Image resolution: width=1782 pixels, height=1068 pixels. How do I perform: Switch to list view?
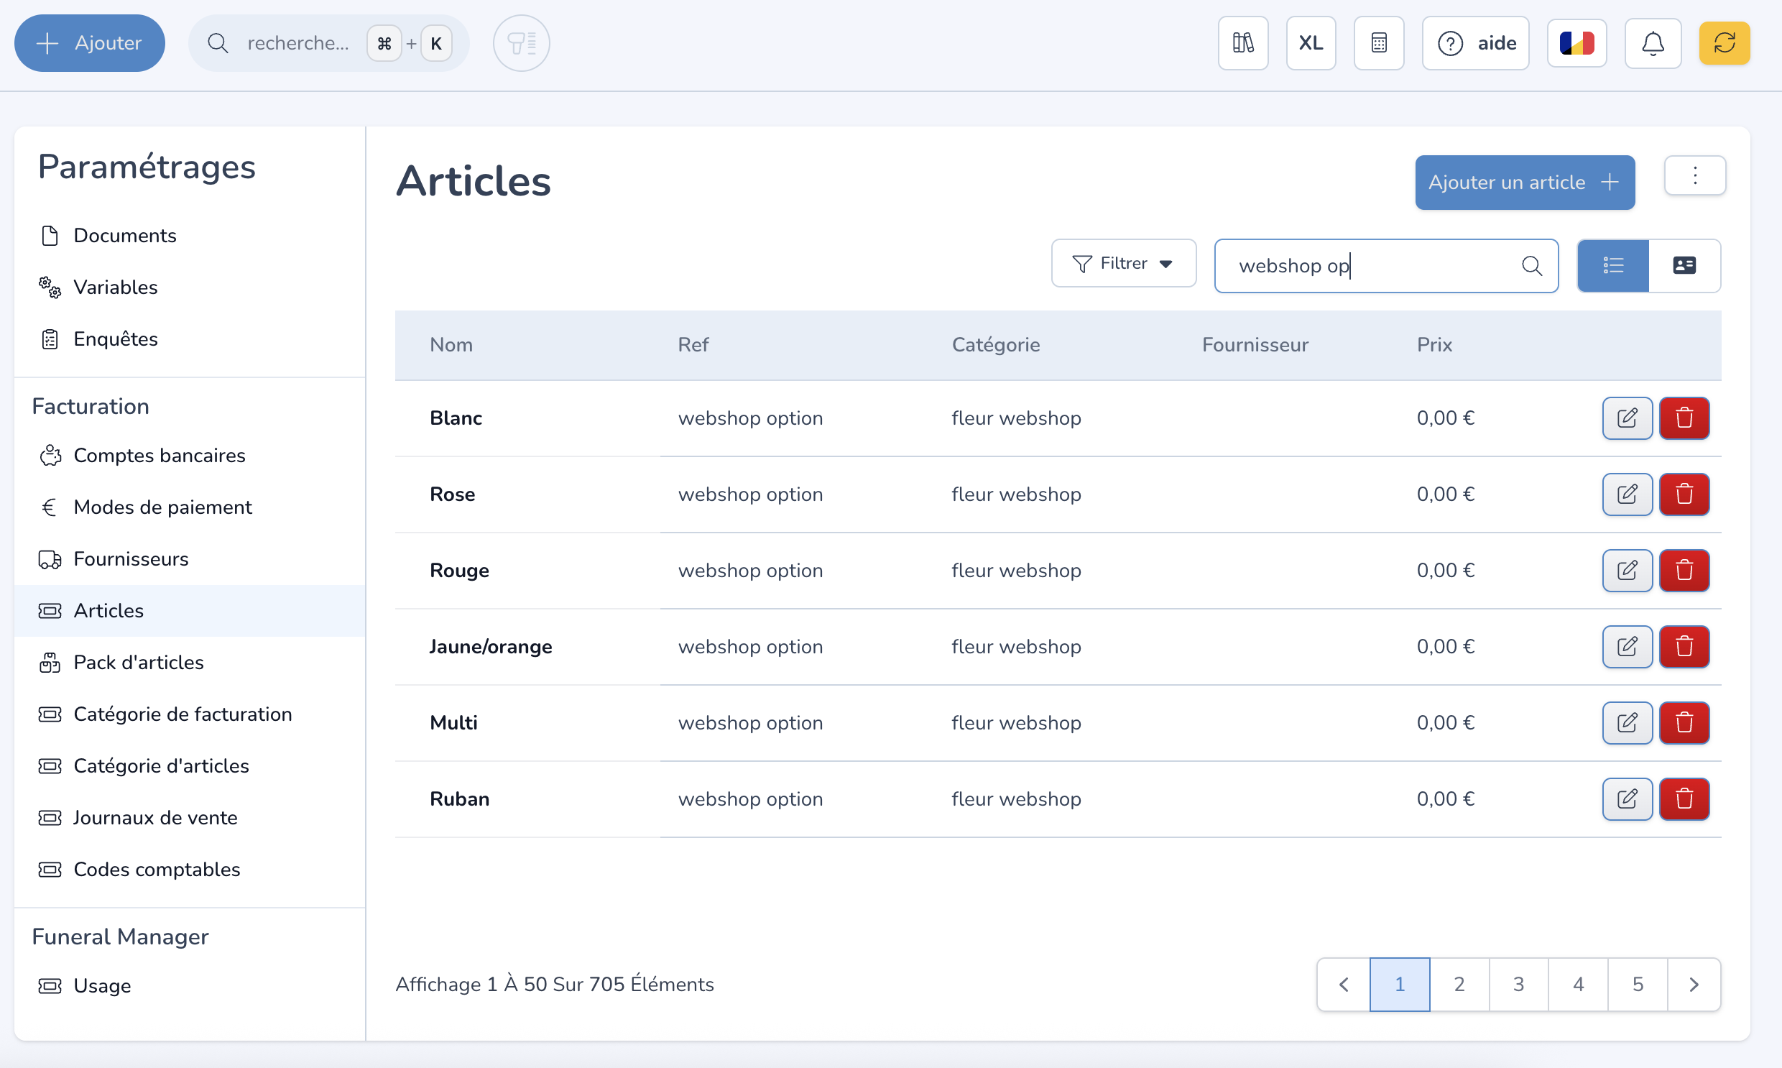point(1612,266)
